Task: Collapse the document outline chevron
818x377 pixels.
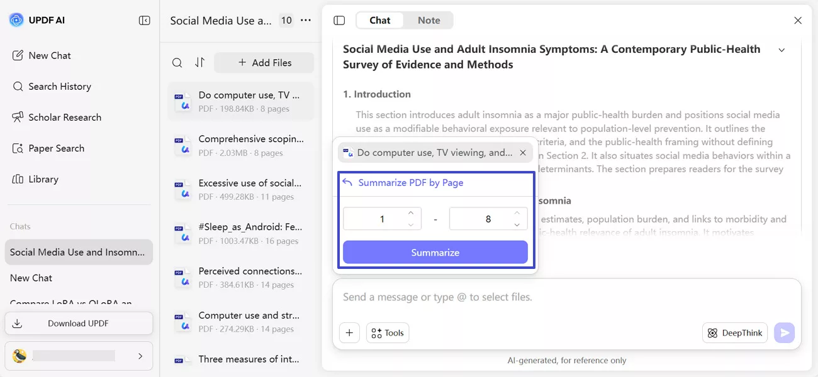Action: 782,50
